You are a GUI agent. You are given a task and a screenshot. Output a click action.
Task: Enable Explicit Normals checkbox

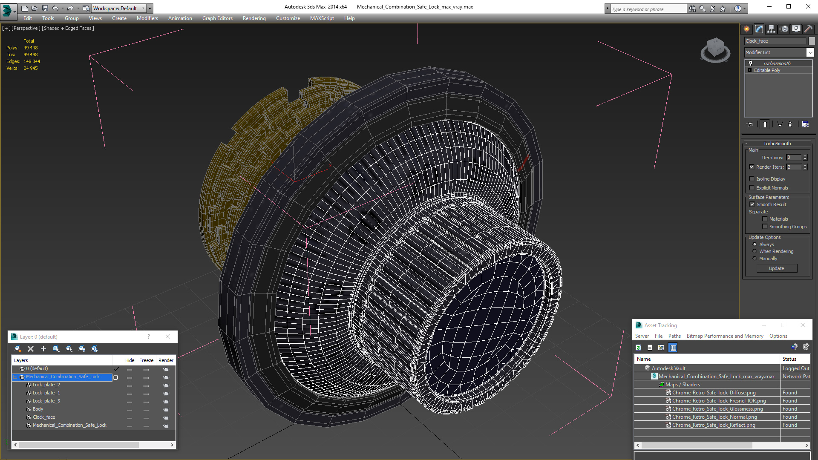tap(752, 188)
